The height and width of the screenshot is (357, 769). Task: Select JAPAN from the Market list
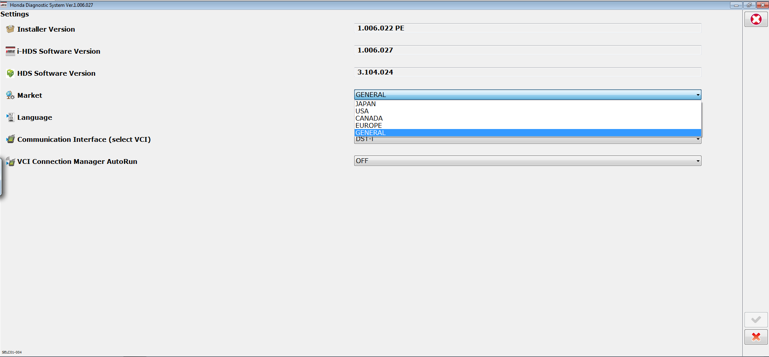(x=365, y=104)
